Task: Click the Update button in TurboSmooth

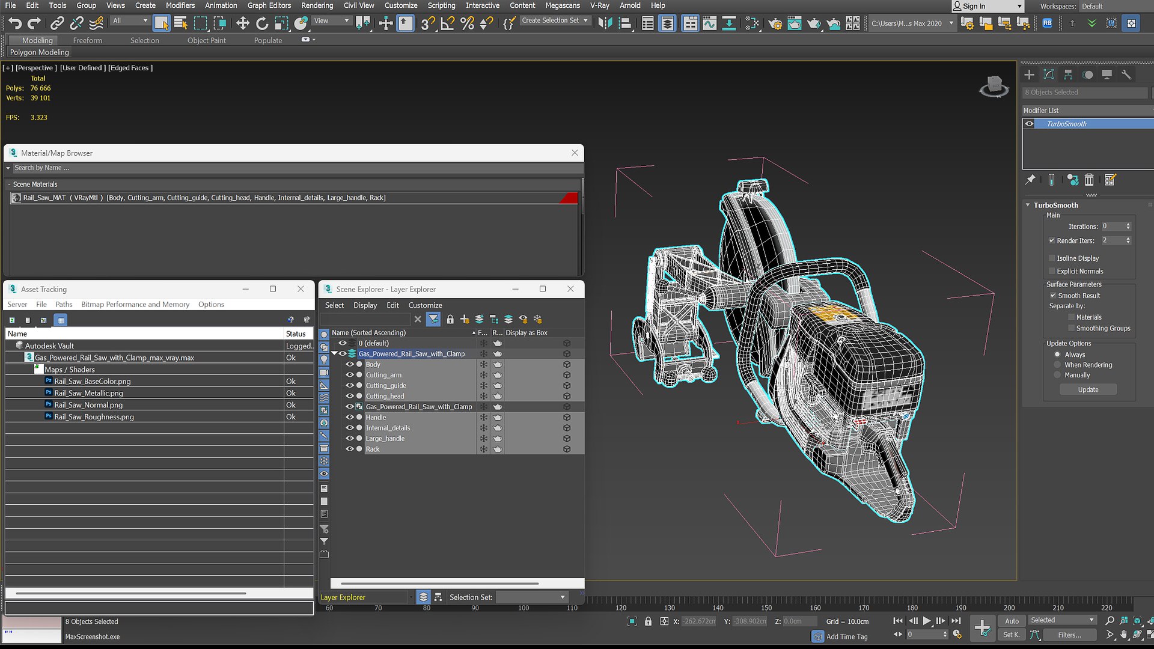Action: click(1088, 390)
